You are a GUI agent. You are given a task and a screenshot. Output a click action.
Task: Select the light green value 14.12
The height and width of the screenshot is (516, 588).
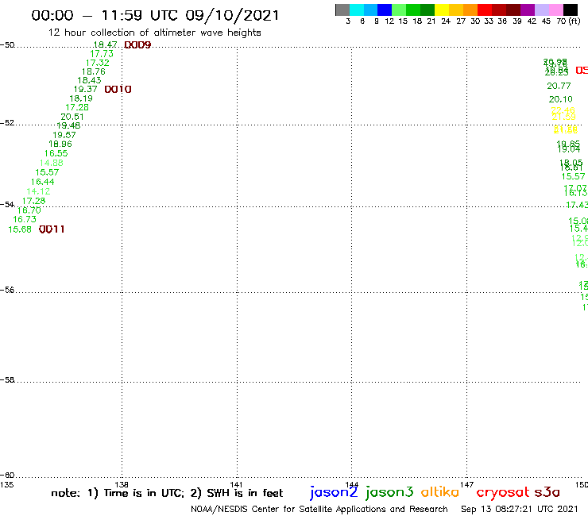pyautogui.click(x=38, y=191)
